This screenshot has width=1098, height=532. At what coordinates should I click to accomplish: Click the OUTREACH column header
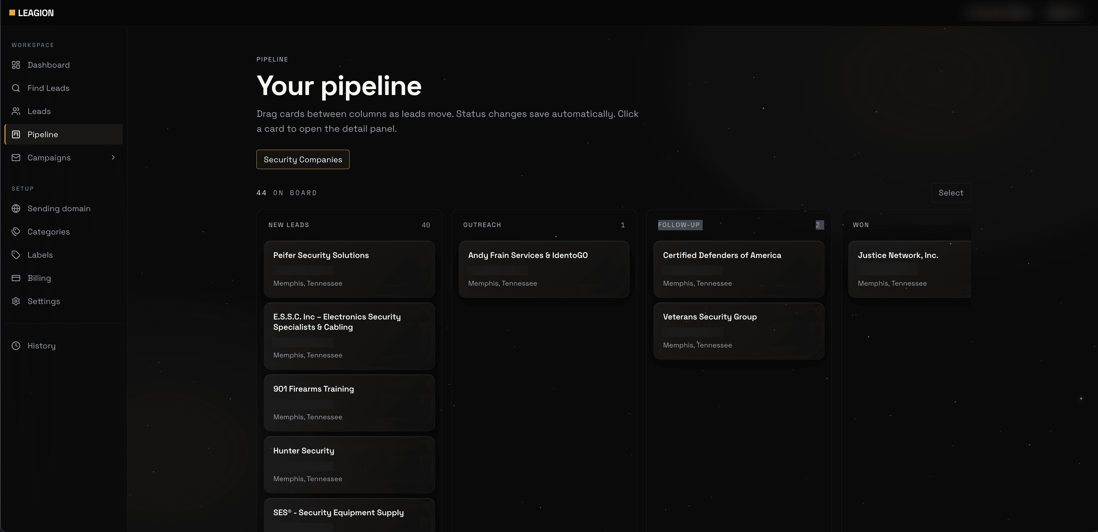pyautogui.click(x=482, y=225)
